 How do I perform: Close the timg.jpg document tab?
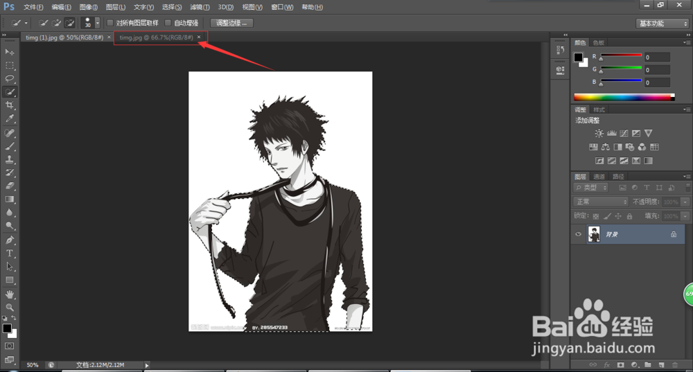coord(199,37)
